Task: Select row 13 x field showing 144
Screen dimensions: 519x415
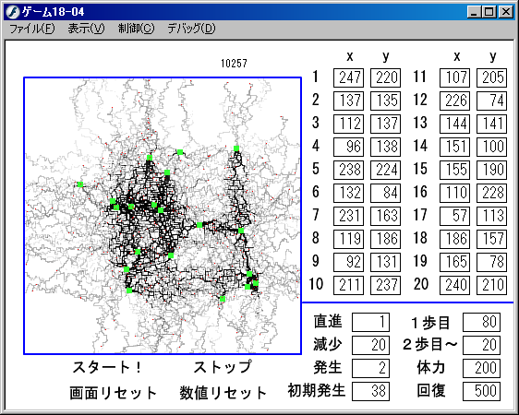Action: click(x=454, y=124)
